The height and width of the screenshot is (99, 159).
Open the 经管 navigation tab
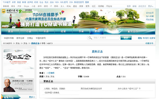point(63,31)
